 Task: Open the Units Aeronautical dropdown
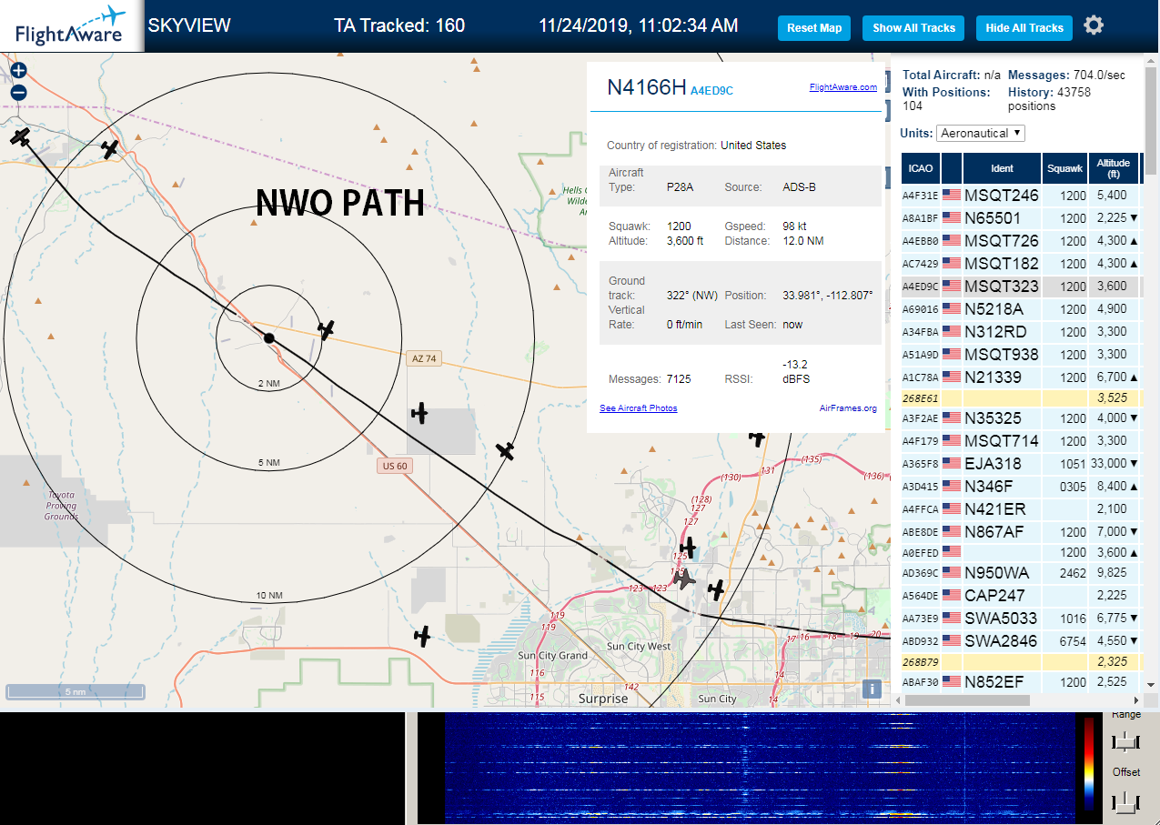(981, 133)
